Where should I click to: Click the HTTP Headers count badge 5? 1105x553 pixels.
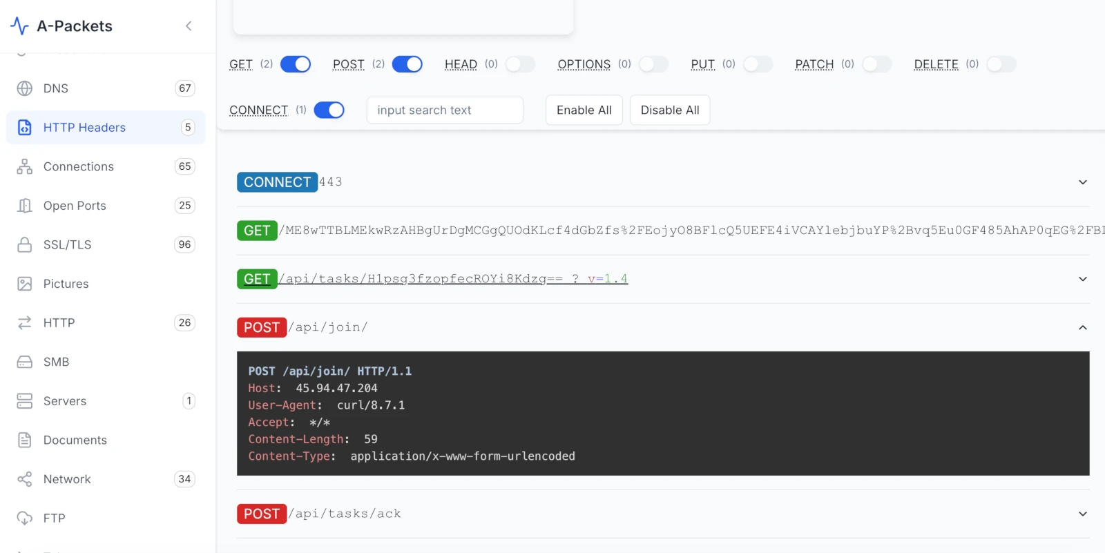(x=188, y=128)
